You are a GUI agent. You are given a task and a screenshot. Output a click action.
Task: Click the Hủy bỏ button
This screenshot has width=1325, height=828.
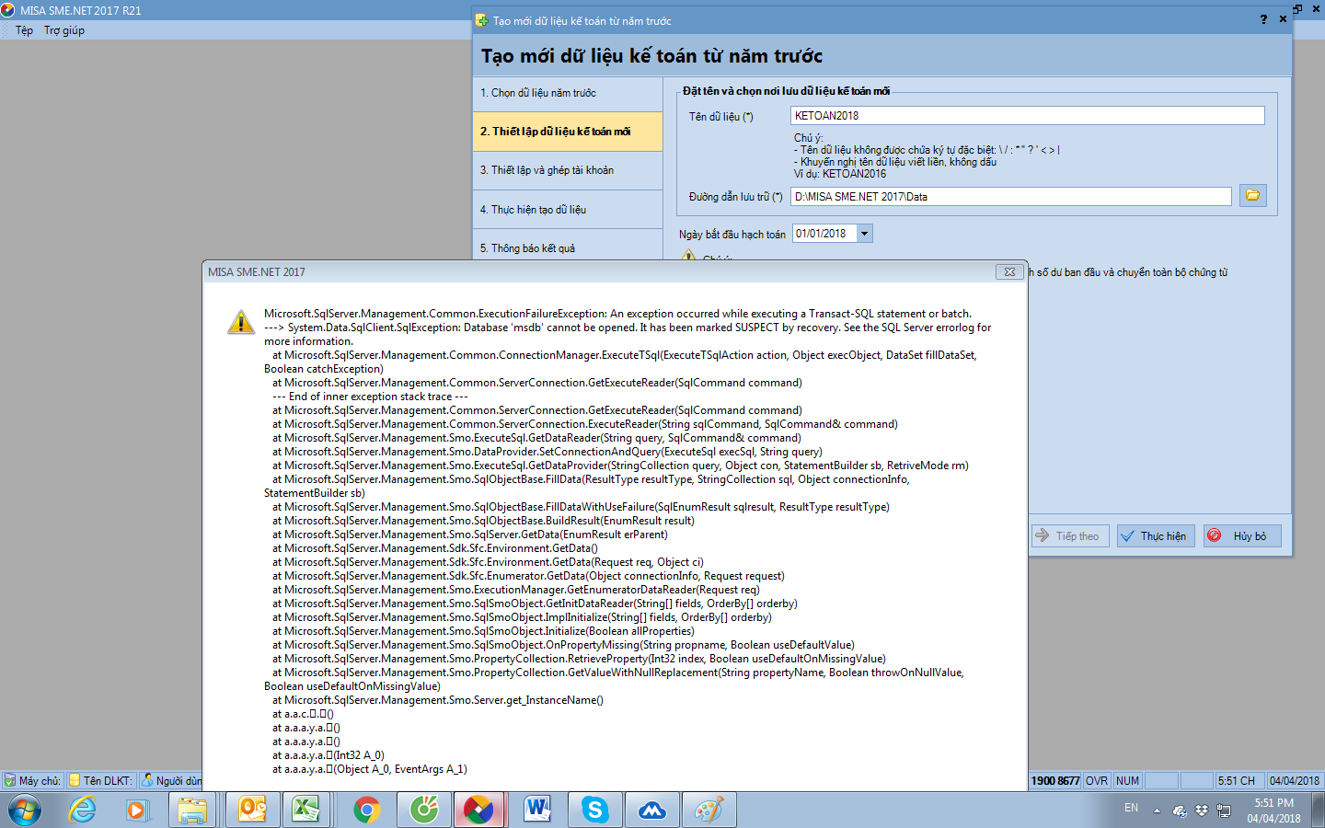1242,535
